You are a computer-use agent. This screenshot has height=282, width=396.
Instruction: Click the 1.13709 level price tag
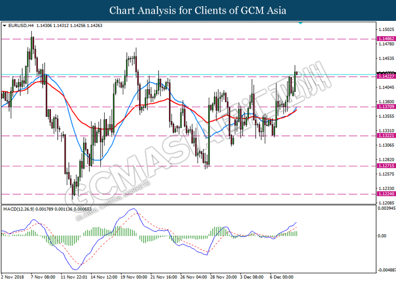[386, 107]
